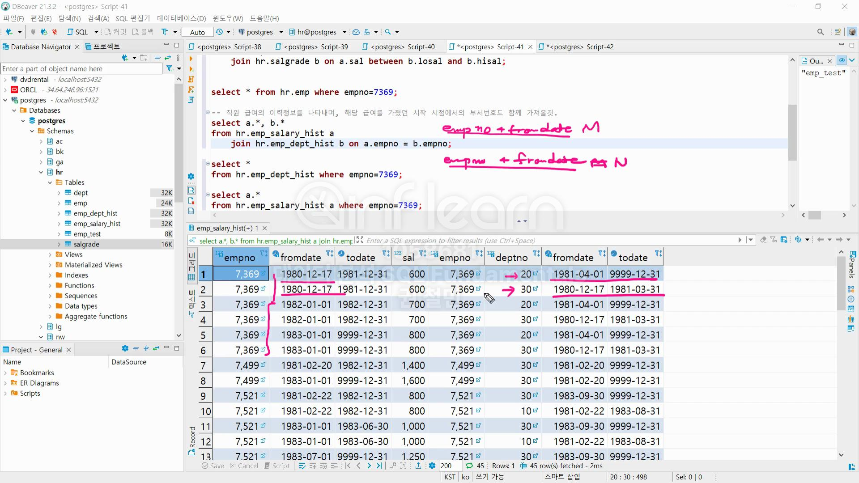Screen dimensions: 859x483
Task: Click the export results icon in status bar
Action: 418,466
